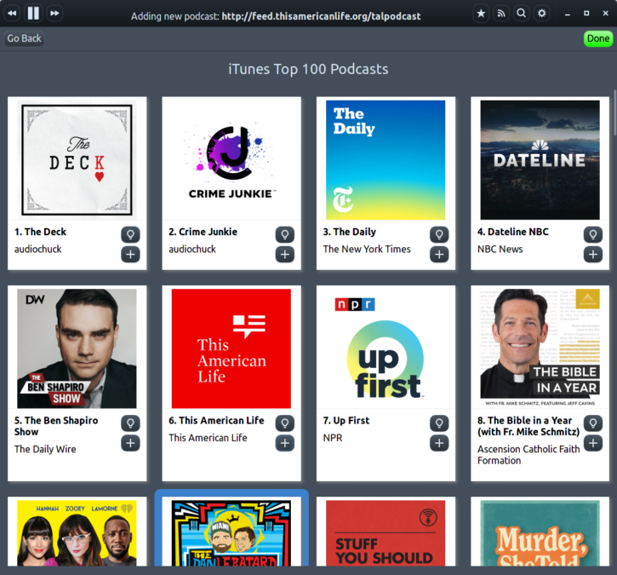Image resolution: width=617 pixels, height=575 pixels.
Task: Show info bulb for The Daily
Action: tap(439, 235)
